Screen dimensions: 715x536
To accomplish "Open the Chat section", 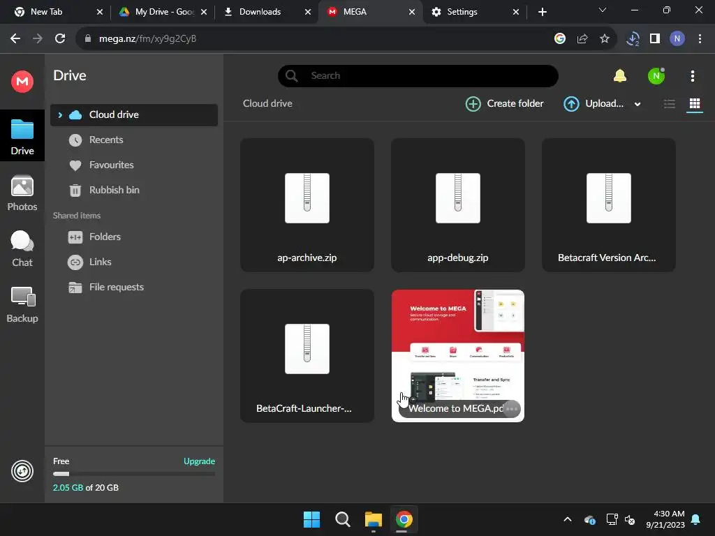I will coord(22,248).
